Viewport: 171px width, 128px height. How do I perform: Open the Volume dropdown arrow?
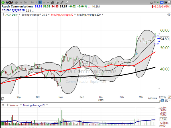pos(21,105)
